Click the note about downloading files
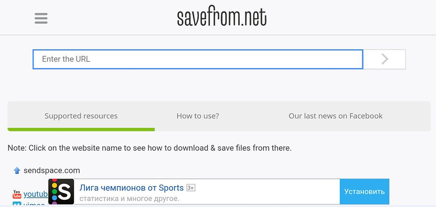Image resolution: width=436 pixels, height=207 pixels. 149,148
